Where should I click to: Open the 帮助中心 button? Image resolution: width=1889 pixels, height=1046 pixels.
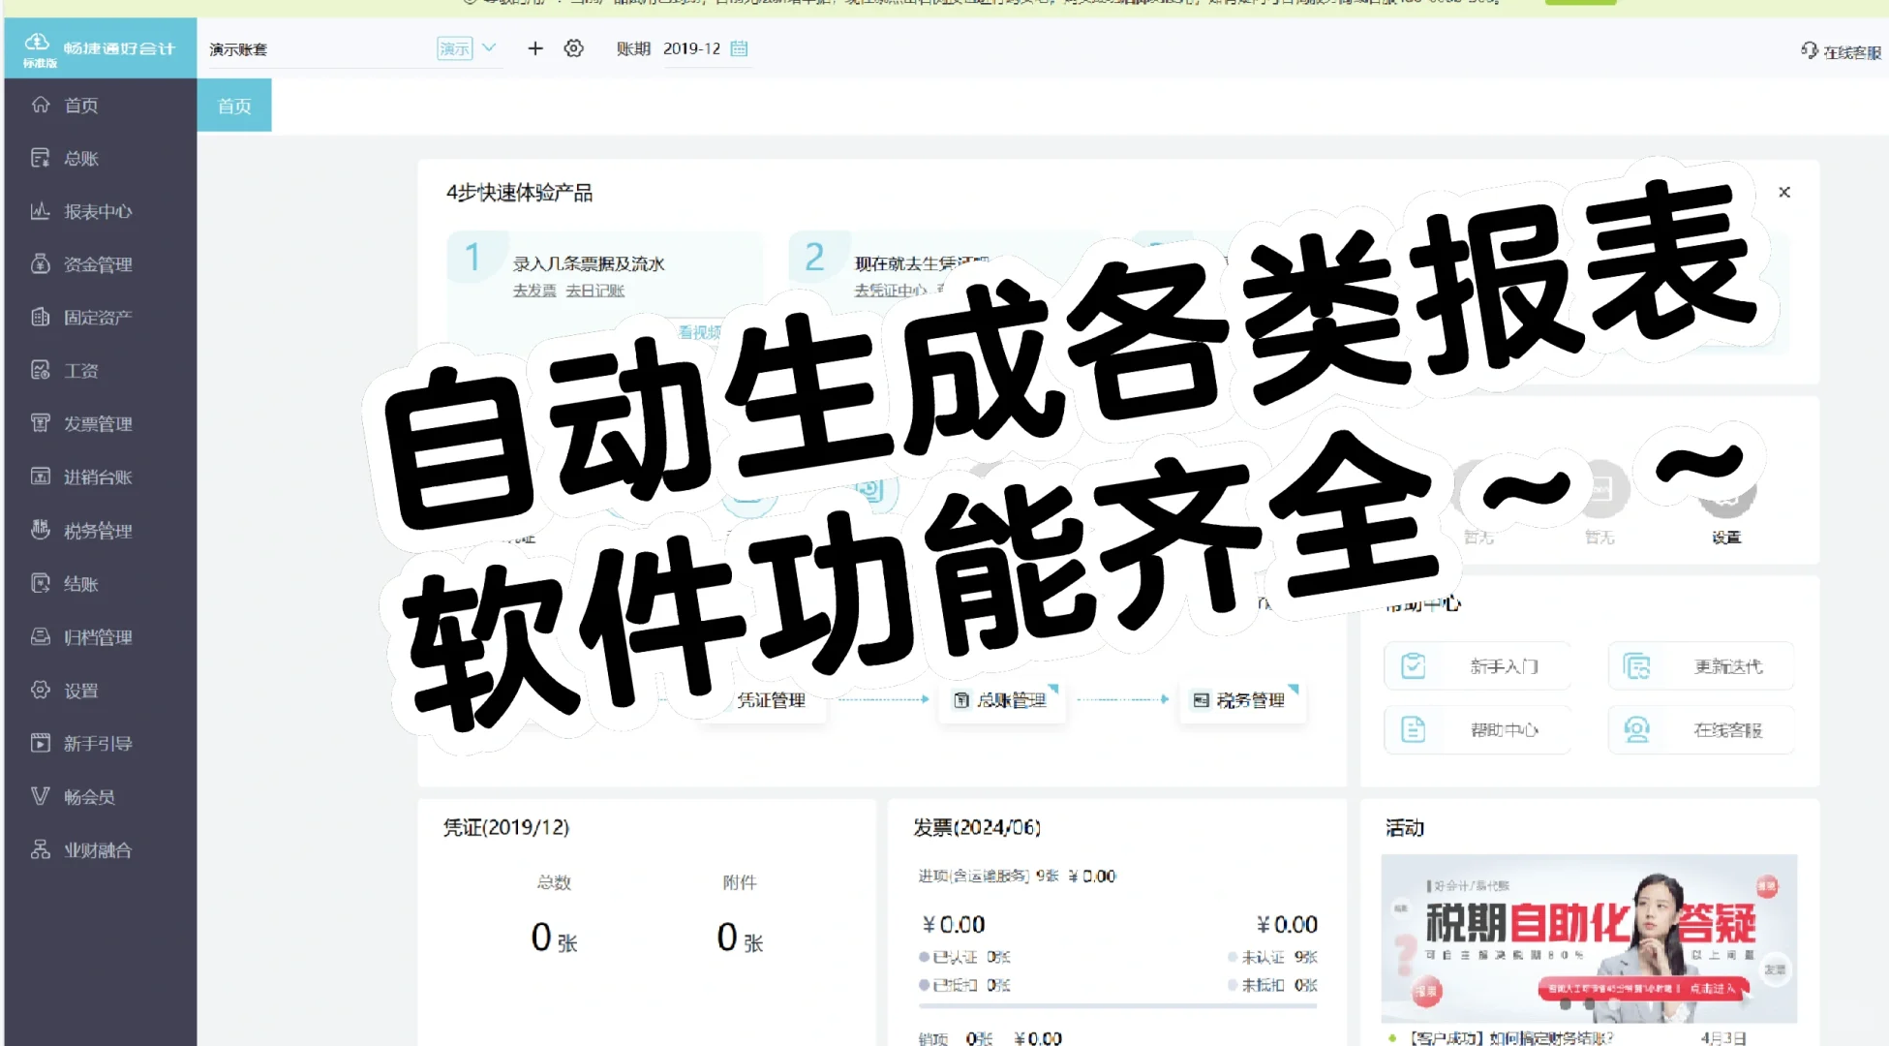(1477, 730)
